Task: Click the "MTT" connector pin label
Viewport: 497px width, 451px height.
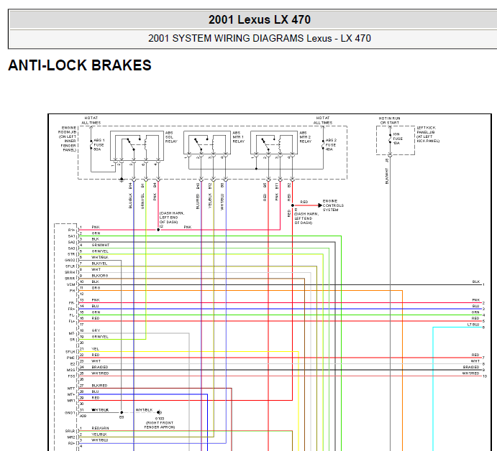Action: pyautogui.click(x=71, y=389)
